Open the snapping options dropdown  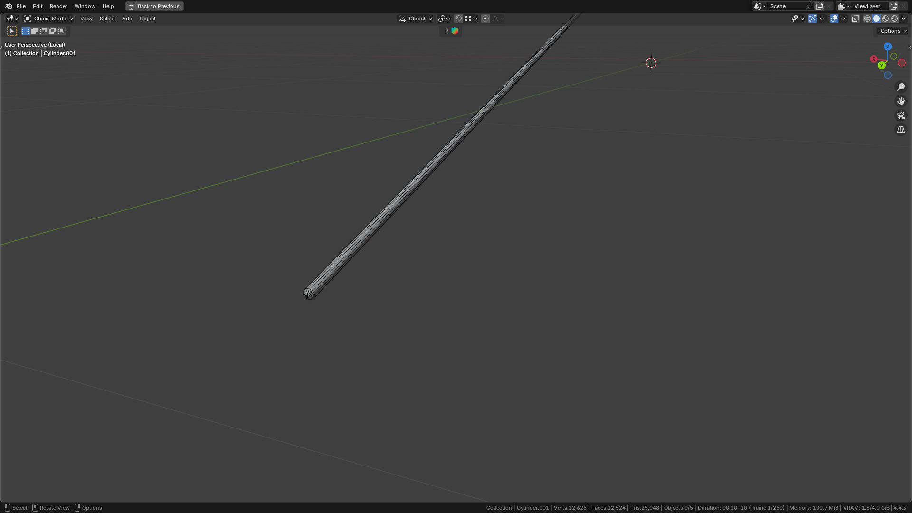[x=471, y=19]
